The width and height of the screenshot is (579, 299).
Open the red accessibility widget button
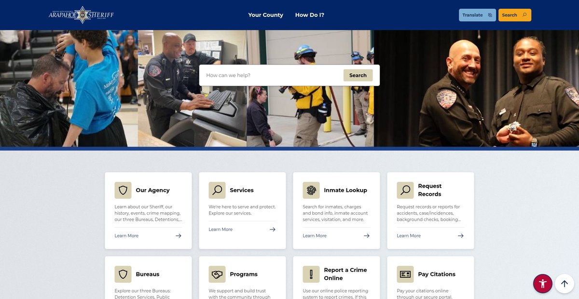[543, 284]
